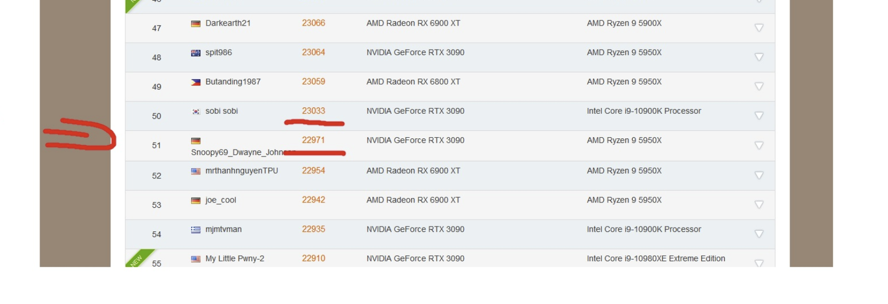The image size is (888, 304).
Task: Click the German flag beside Darkearth21
Action: pos(196,24)
